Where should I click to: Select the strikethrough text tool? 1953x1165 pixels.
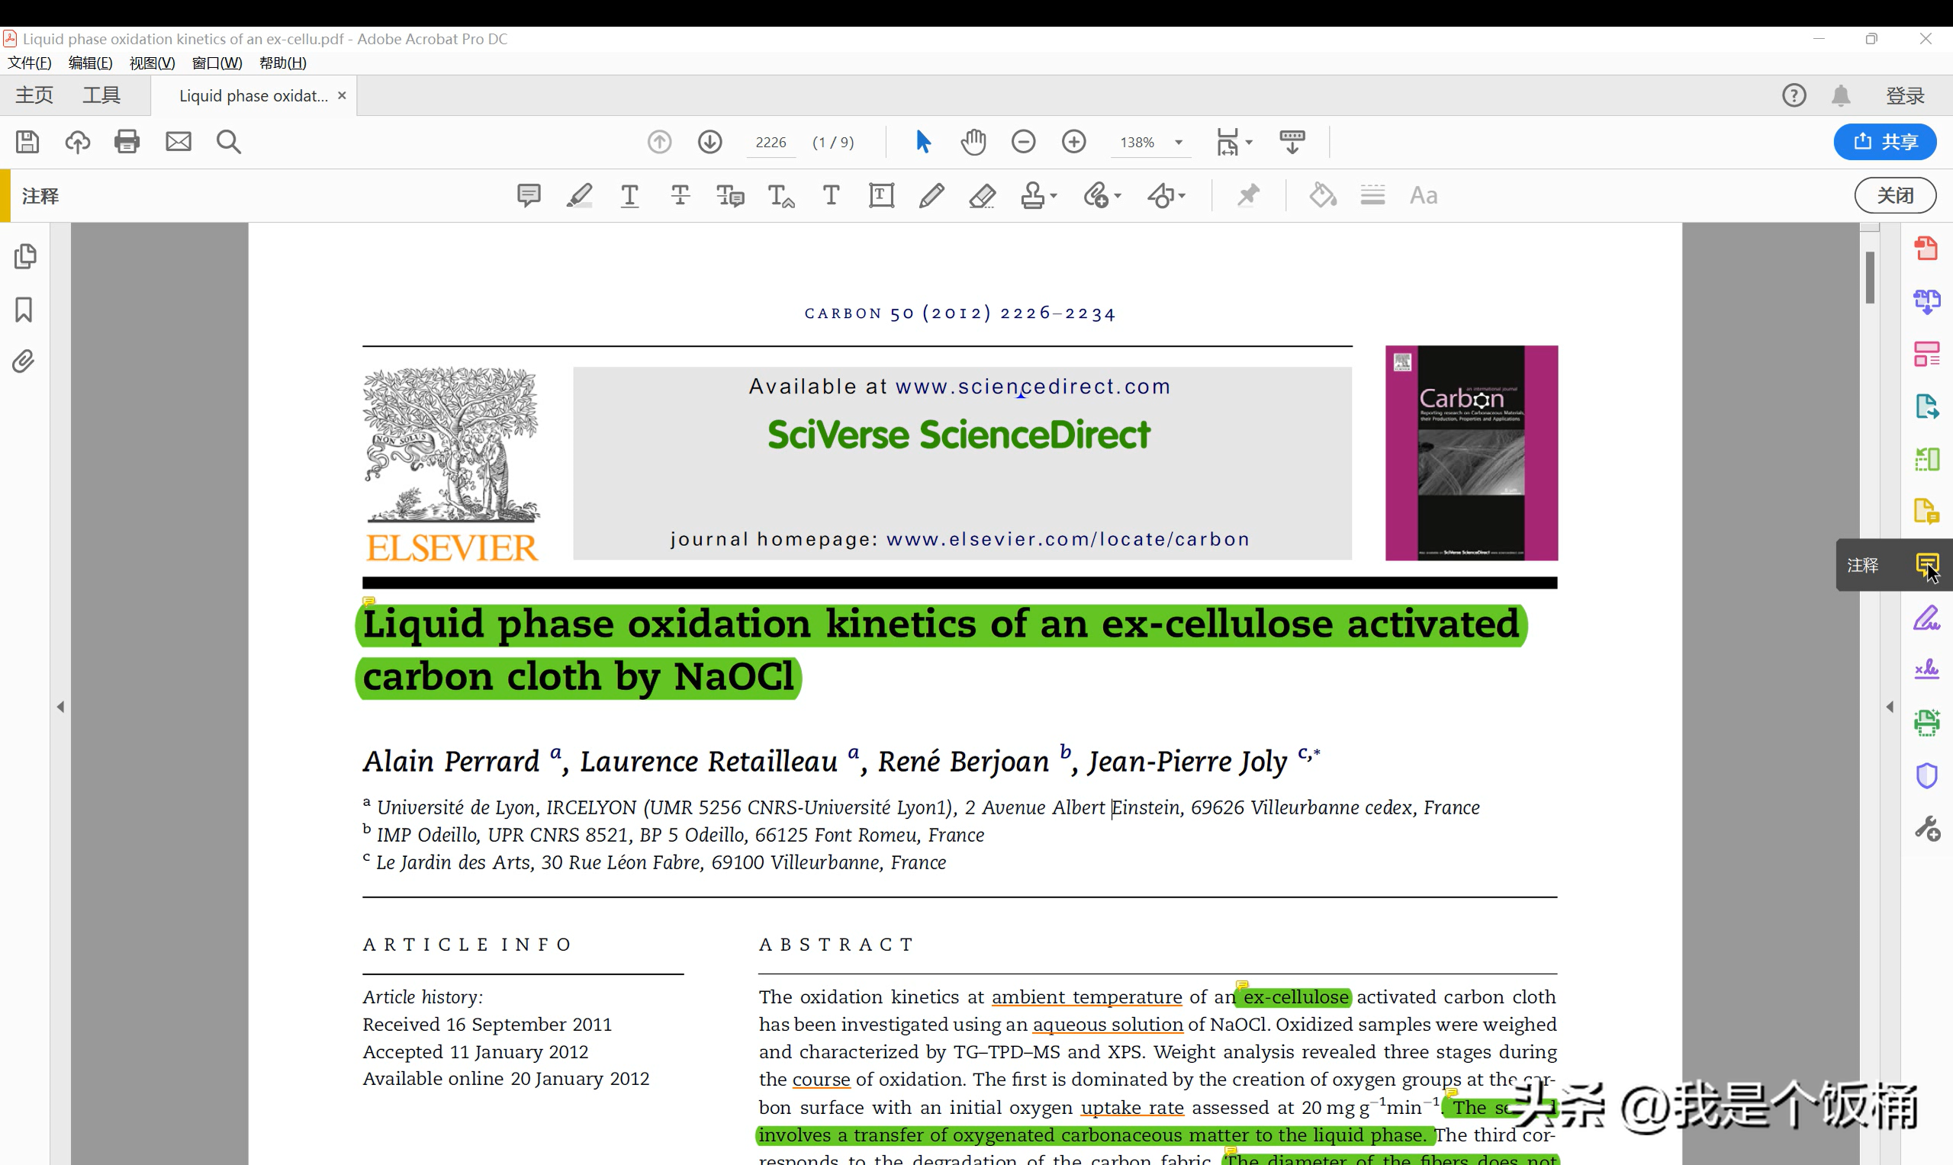(680, 195)
